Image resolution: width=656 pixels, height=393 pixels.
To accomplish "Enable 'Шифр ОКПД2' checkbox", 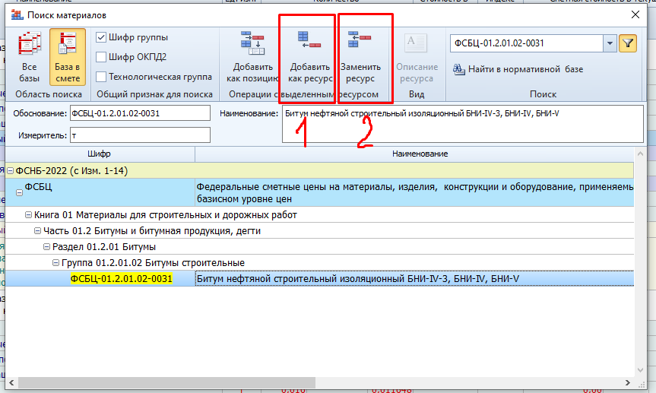I will point(101,57).
